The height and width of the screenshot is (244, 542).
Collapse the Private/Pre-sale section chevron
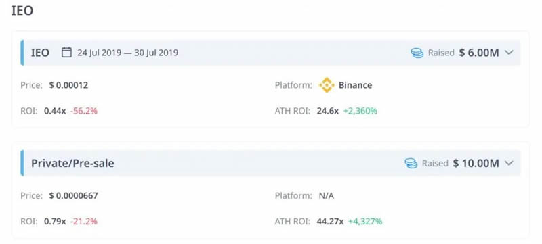click(x=509, y=163)
